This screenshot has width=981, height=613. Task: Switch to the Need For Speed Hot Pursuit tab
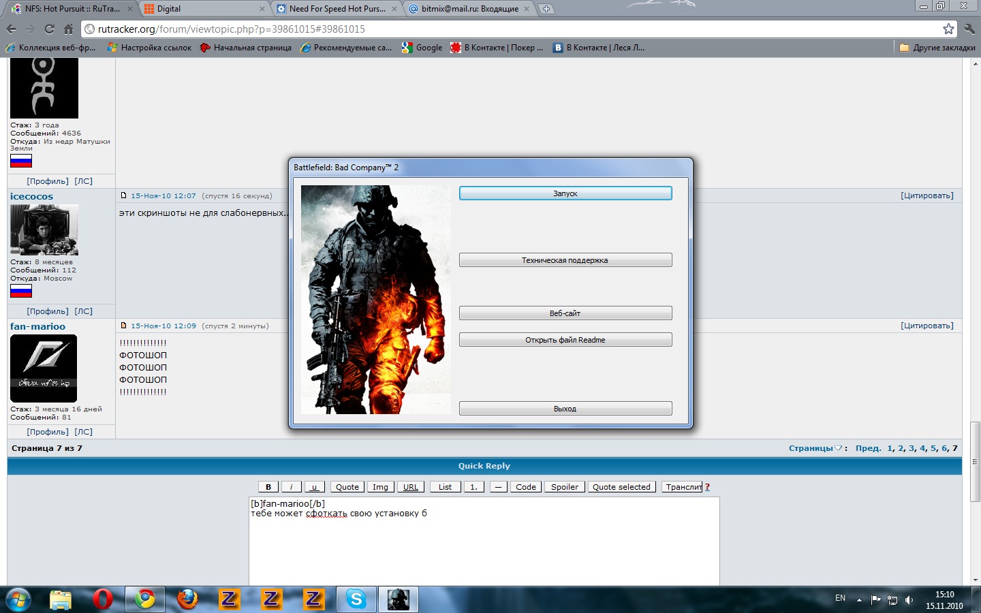(337, 9)
